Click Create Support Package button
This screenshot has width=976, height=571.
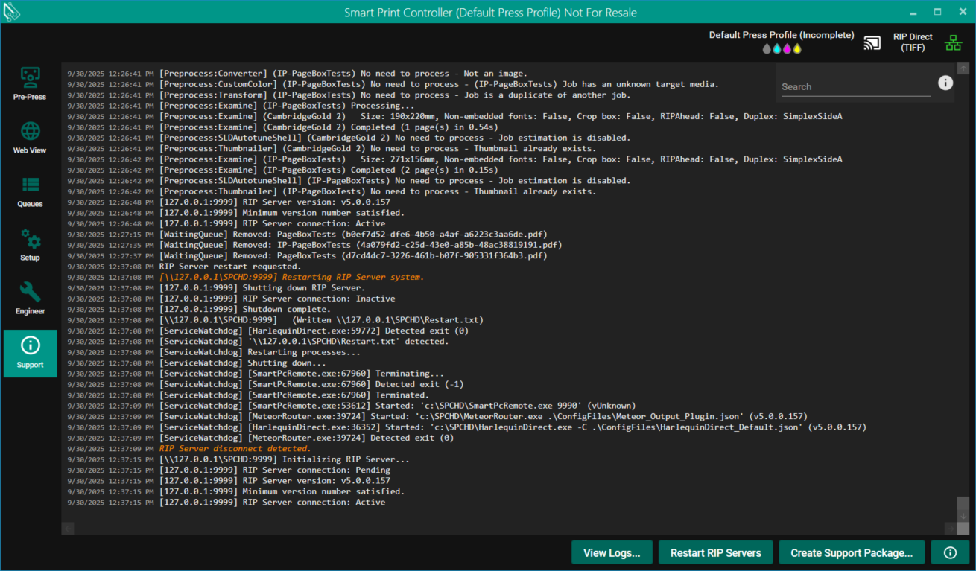pos(852,552)
